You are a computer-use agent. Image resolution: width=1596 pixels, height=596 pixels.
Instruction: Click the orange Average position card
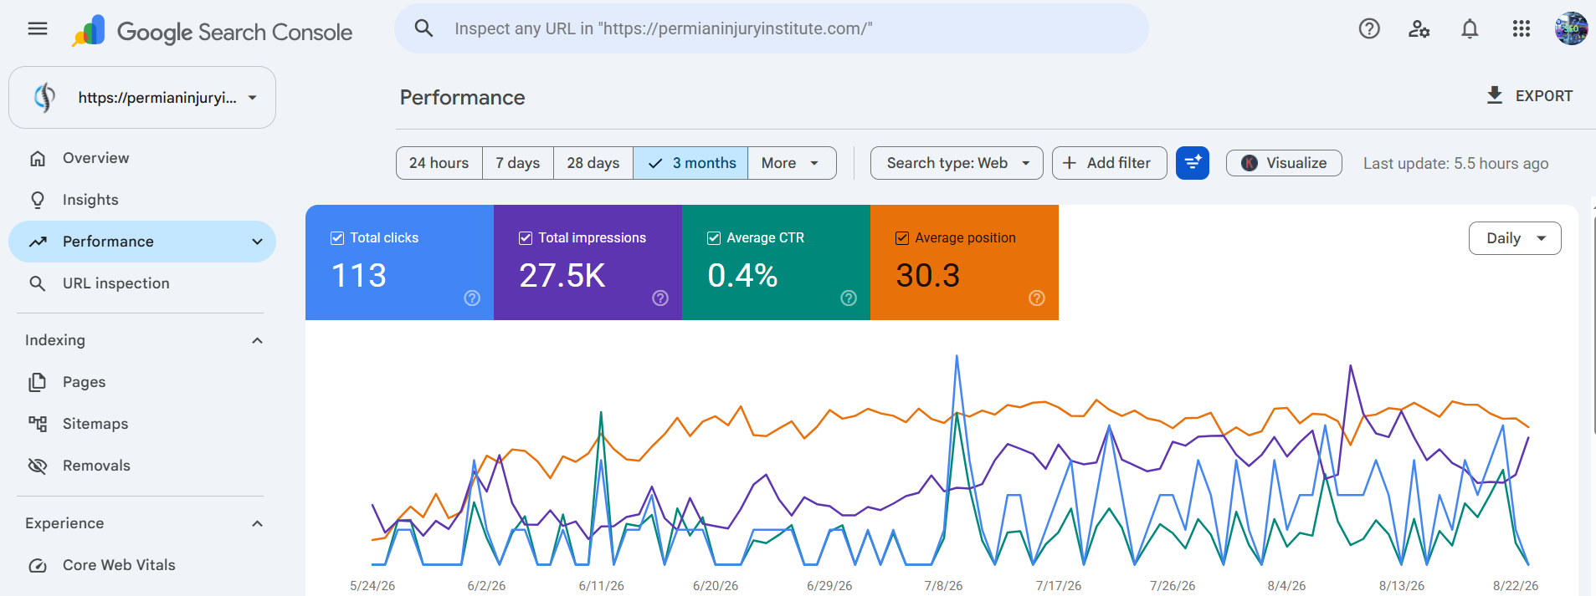click(x=964, y=262)
